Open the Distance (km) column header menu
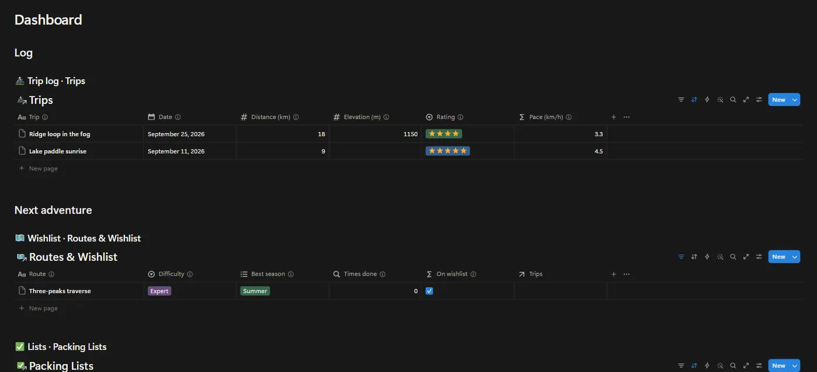This screenshot has width=817, height=372. [282, 117]
